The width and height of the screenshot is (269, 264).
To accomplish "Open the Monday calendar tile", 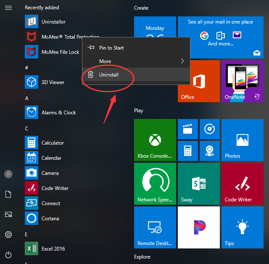I will [155, 27].
